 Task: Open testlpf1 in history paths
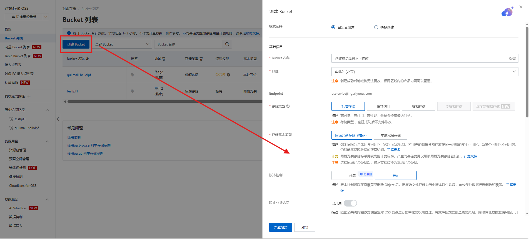(x=20, y=119)
